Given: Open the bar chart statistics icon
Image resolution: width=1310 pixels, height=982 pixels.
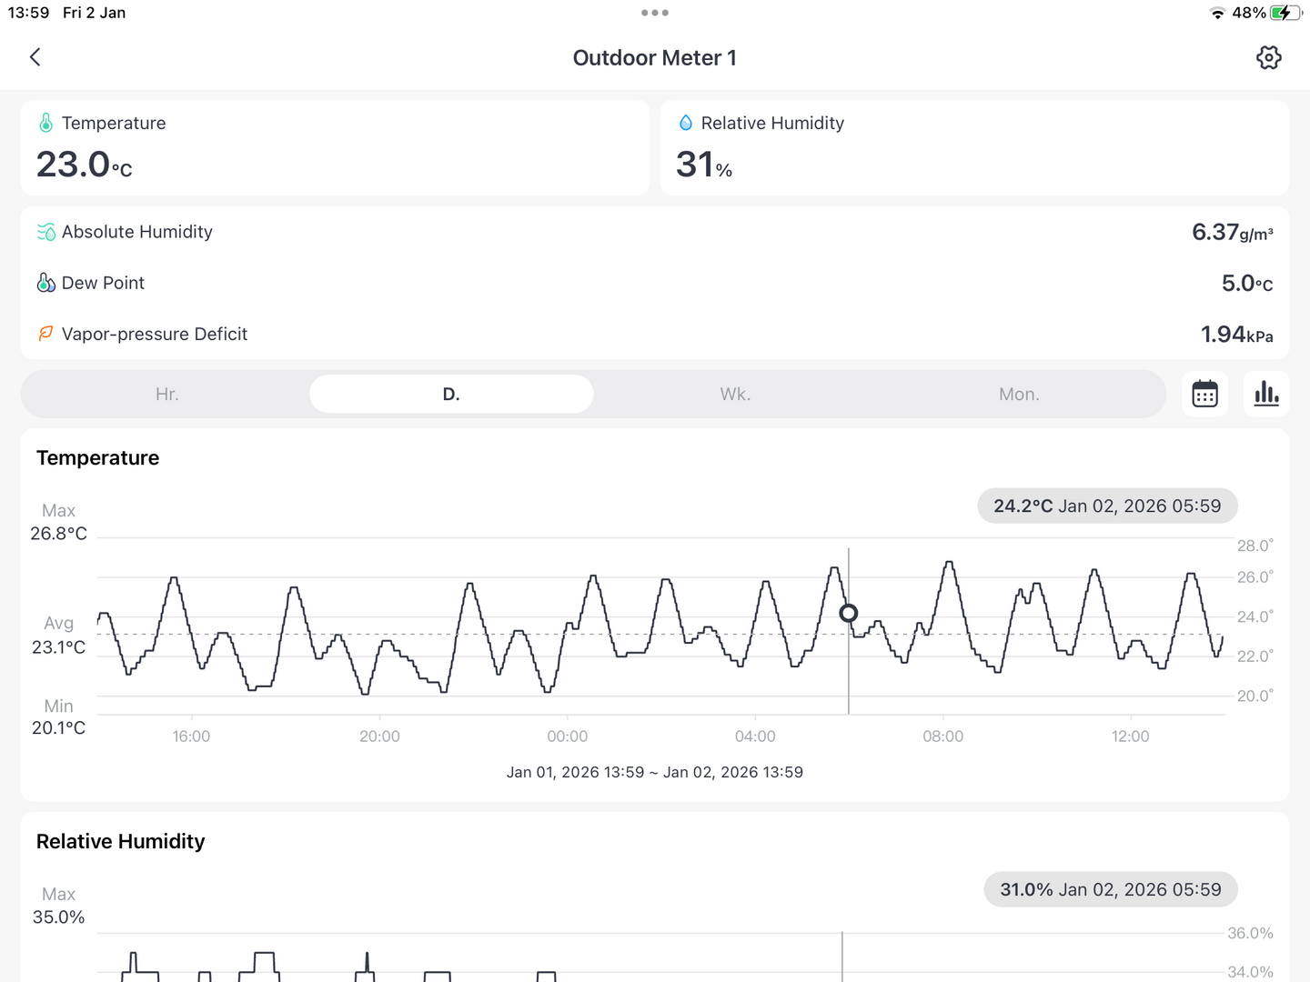Looking at the screenshot, I should [1266, 394].
